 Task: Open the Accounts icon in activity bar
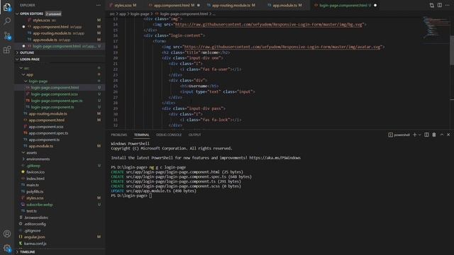click(7, 234)
